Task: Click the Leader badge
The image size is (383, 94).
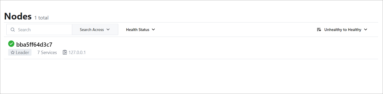Action: point(20,53)
